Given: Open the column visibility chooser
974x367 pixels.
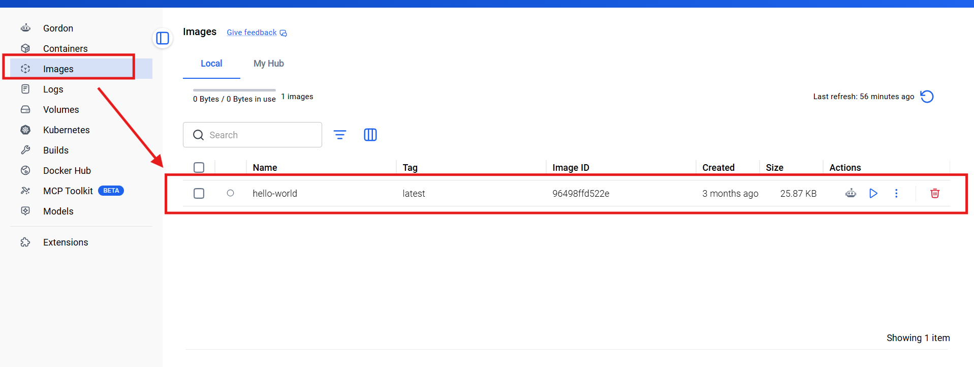Looking at the screenshot, I should point(370,135).
